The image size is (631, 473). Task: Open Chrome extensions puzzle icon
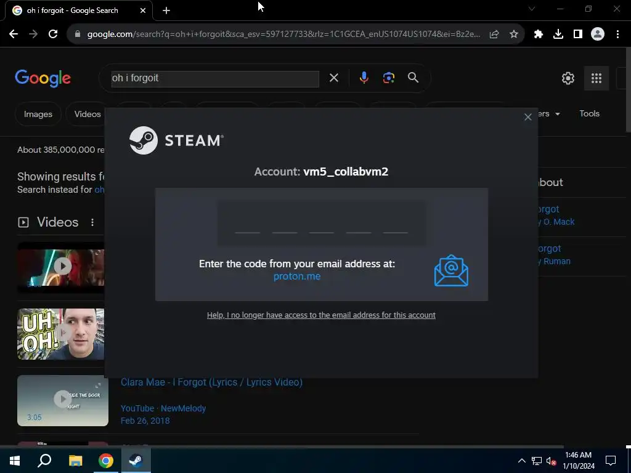[x=539, y=34]
